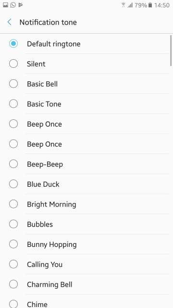Screen dimensions: 173x308
Task: Choose Blue Duck as notification tone
Action: click(x=86, y=184)
